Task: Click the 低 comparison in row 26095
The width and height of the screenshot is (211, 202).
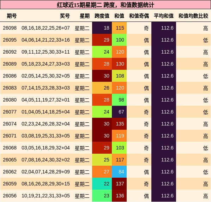Action: pyautogui.click(x=206, y=40)
